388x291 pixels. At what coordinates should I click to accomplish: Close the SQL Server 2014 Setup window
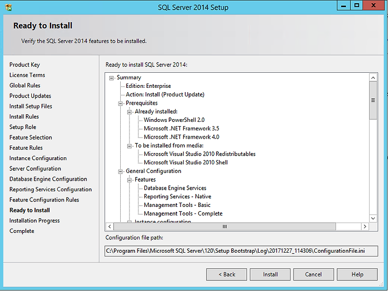pos(373,5)
